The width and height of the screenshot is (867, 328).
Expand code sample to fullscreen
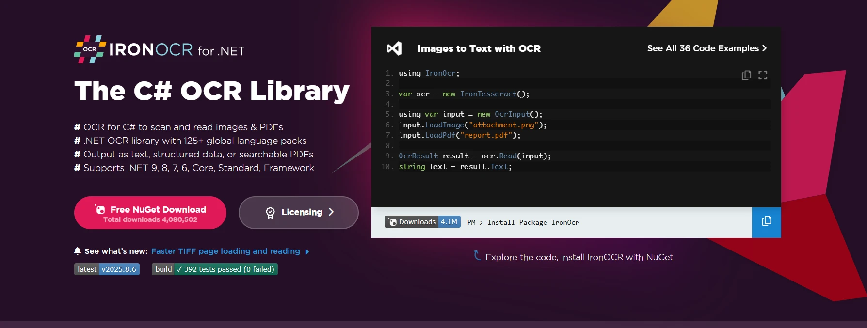tap(763, 75)
